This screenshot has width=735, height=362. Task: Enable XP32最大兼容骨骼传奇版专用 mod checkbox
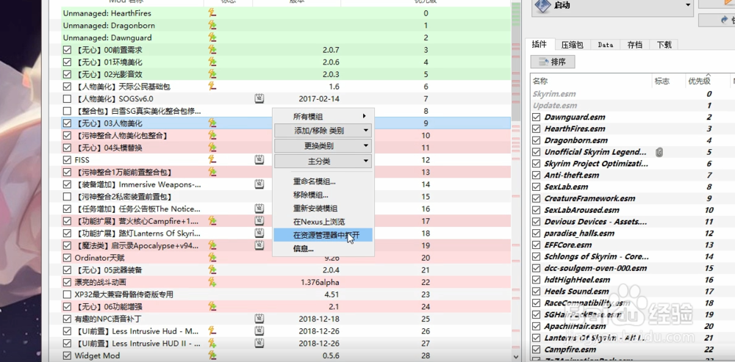[67, 294]
